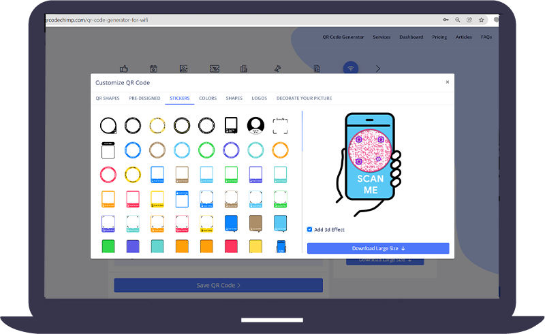Choose the black square frame sticker
The height and width of the screenshot is (334, 545).
tap(231, 125)
